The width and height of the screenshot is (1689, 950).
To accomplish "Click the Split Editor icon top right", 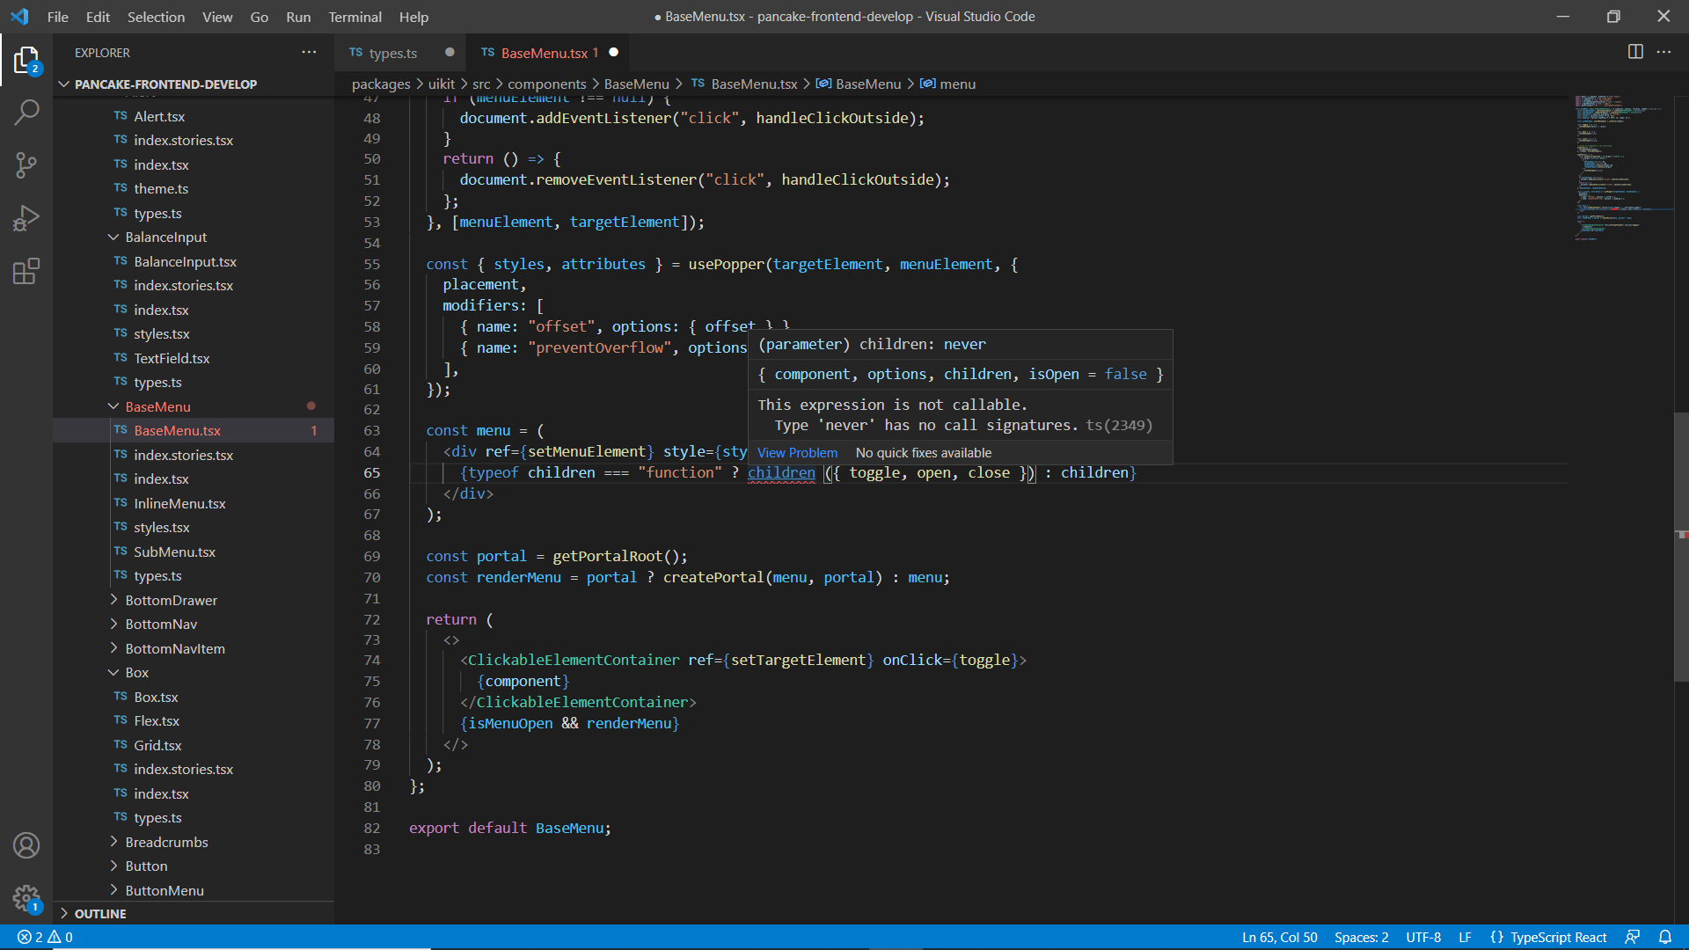I will point(1635,52).
